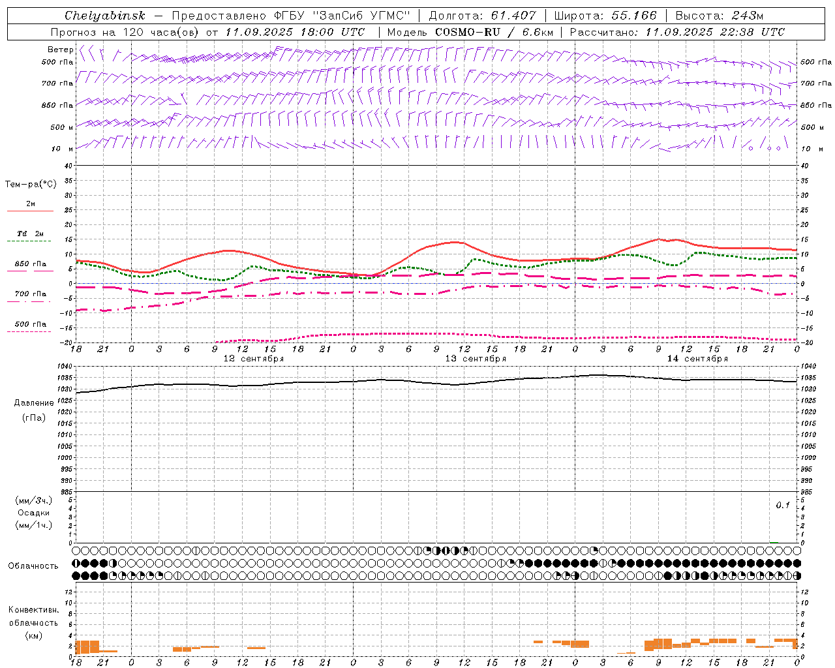Click the 'Долгота: 61.407' longitude value

tap(482, 16)
